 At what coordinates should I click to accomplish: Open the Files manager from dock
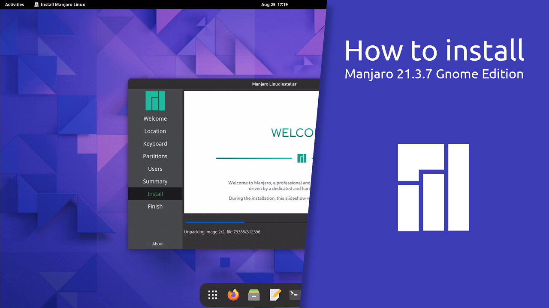pyautogui.click(x=254, y=295)
